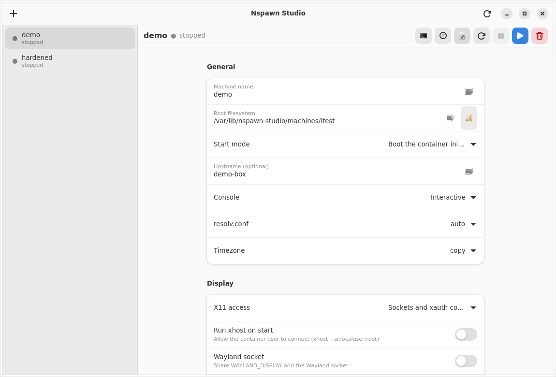Image resolution: width=556 pixels, height=377 pixels.
Task: Start the demo container with play button
Action: 520,36
